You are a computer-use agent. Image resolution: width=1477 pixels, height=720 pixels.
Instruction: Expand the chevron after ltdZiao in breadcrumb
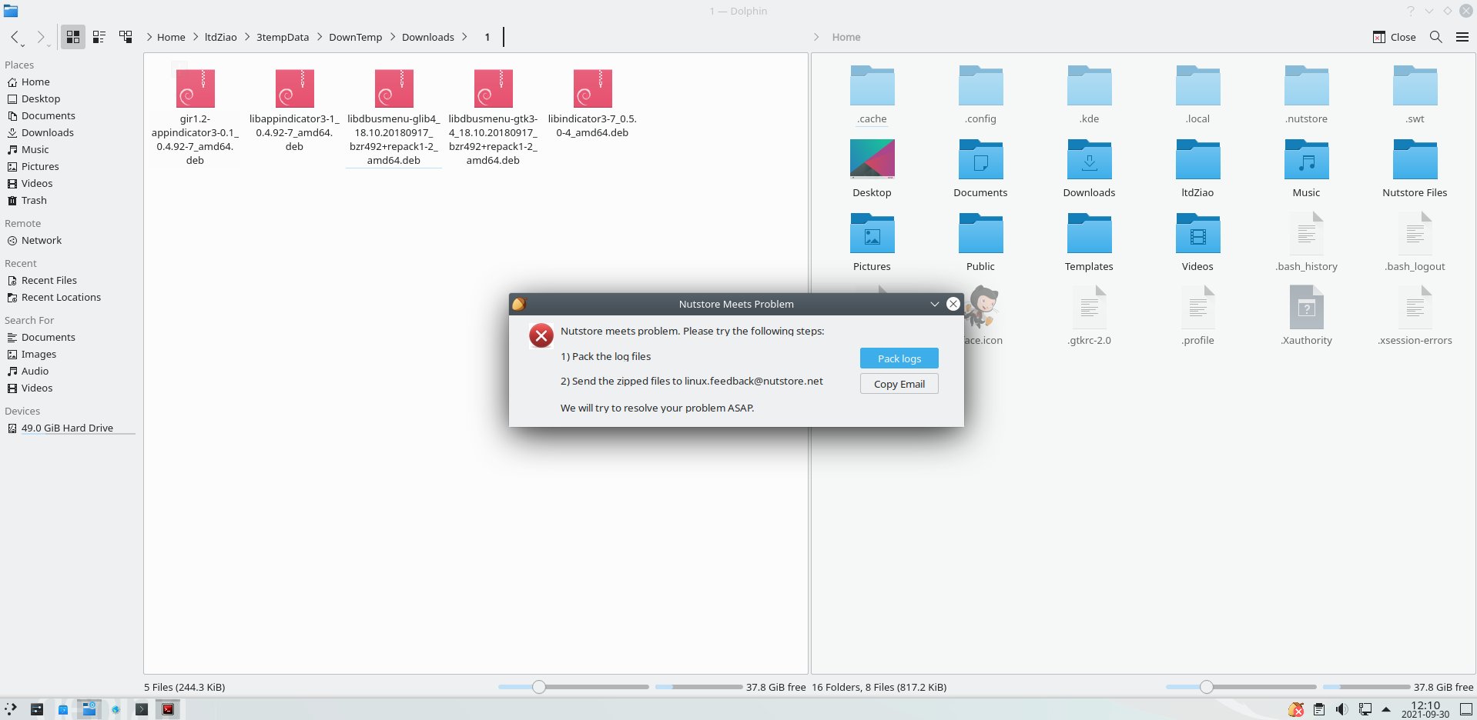247,37
